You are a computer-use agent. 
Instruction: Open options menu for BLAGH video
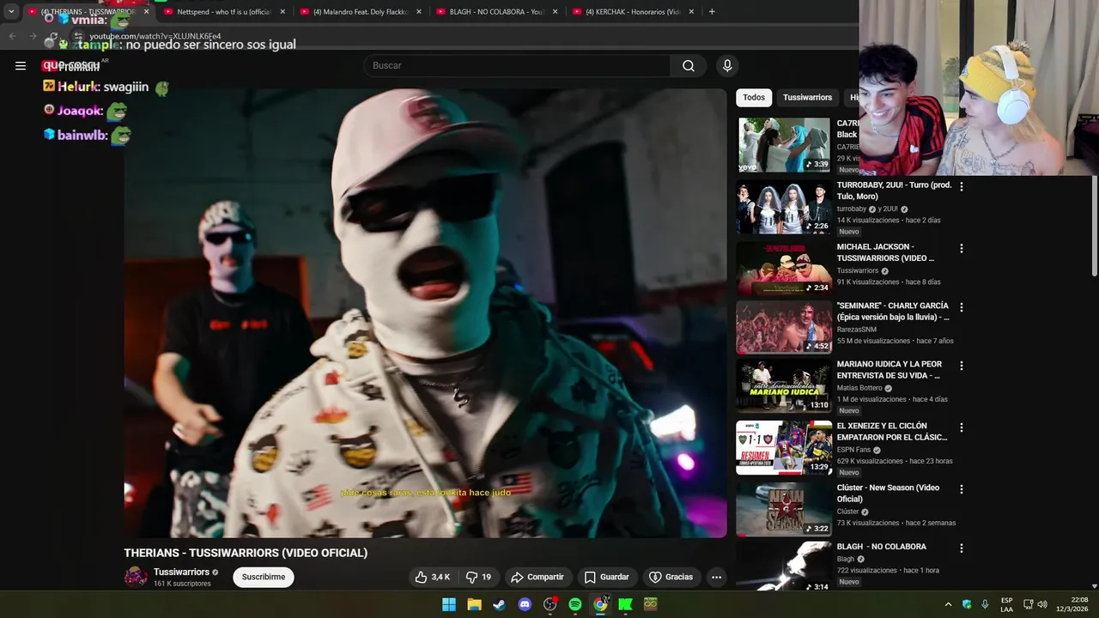click(x=961, y=548)
